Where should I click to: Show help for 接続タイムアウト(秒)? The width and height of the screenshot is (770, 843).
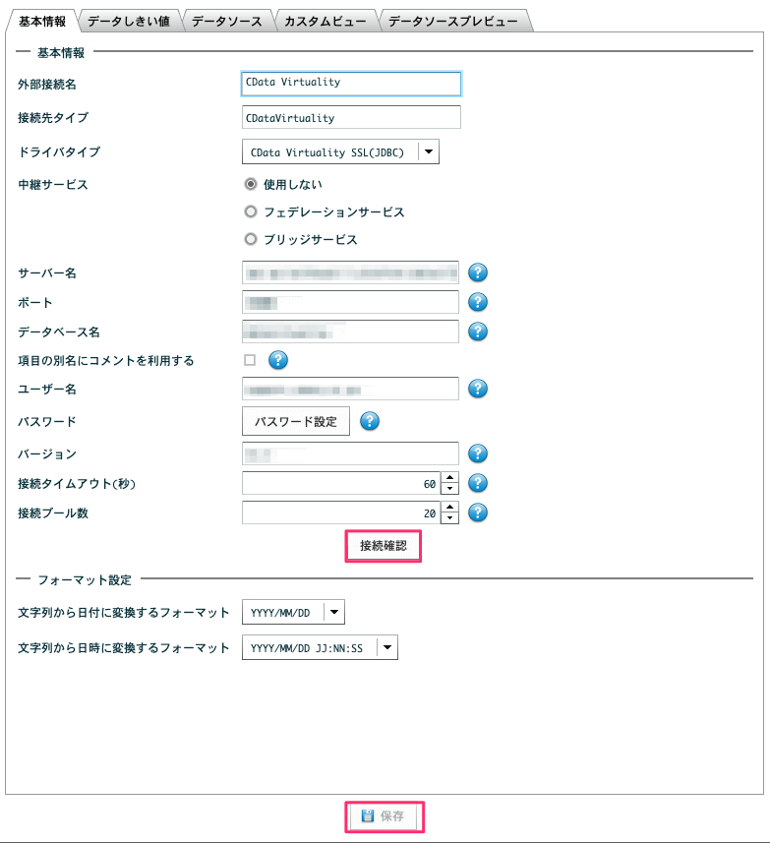(477, 483)
